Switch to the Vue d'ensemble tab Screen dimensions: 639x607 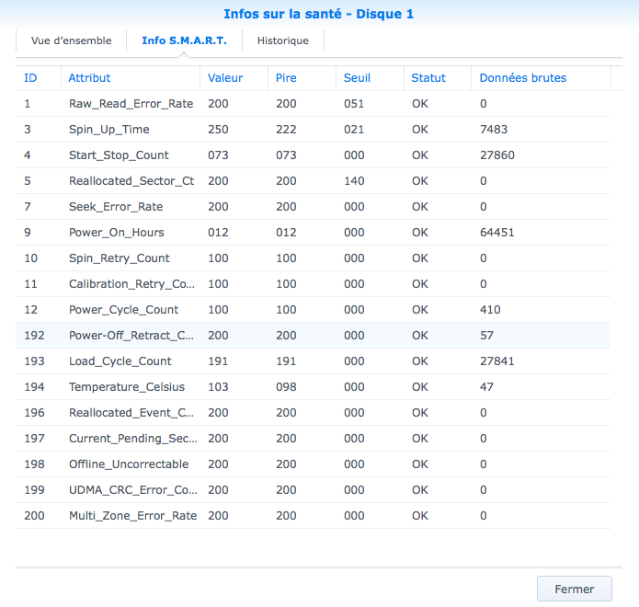click(x=72, y=40)
